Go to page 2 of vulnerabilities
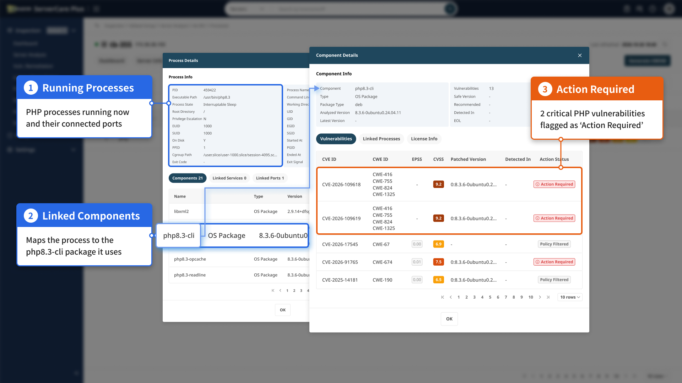682x383 pixels. [466, 297]
